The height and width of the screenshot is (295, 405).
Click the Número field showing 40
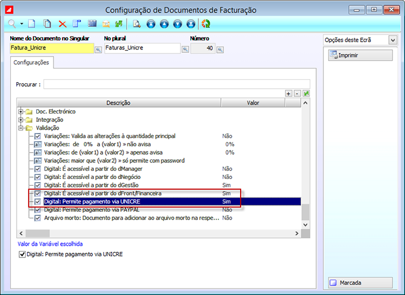202,48
